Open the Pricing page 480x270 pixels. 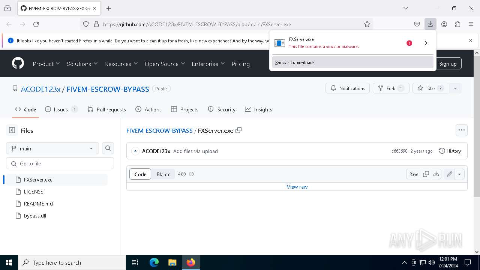pyautogui.click(x=241, y=64)
